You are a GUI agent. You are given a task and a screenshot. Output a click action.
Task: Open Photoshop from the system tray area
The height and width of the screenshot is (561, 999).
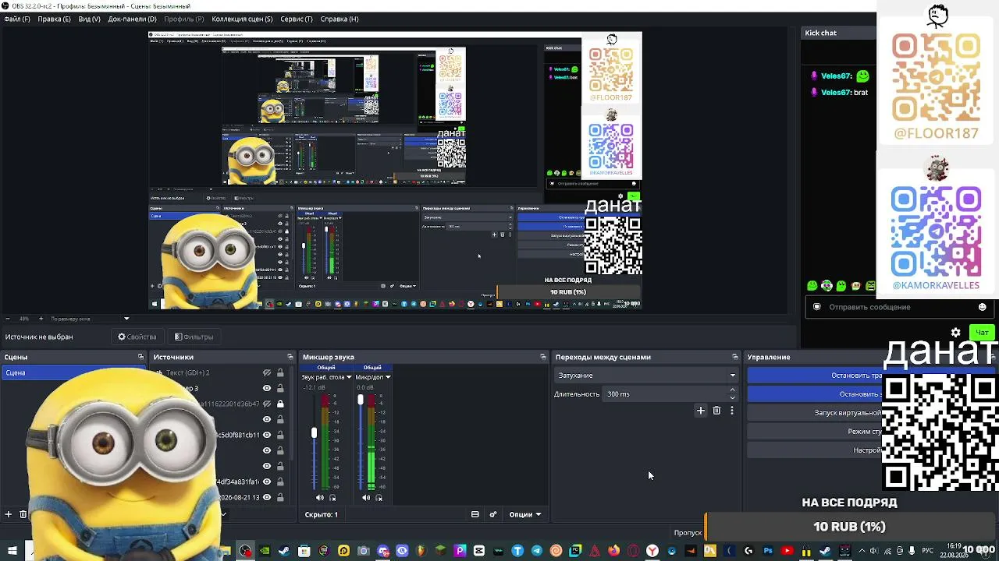(768, 552)
